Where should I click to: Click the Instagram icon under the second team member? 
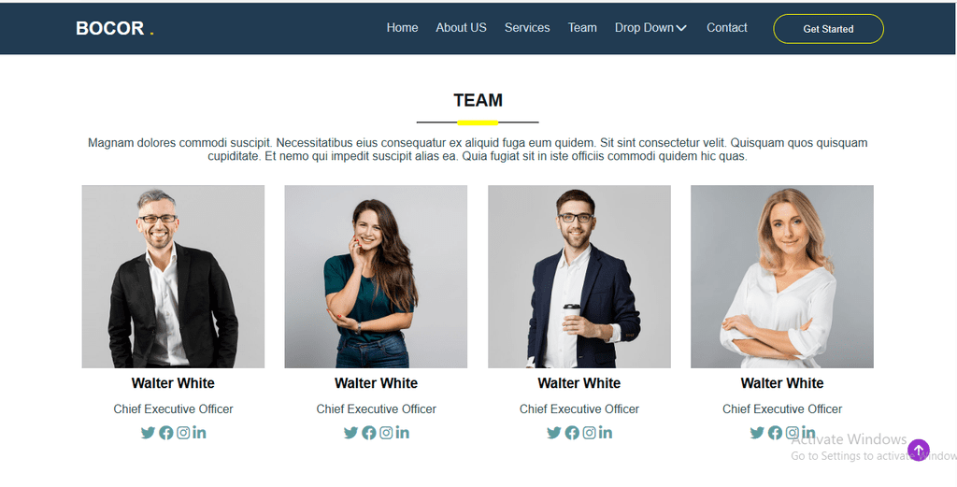pyautogui.click(x=386, y=433)
